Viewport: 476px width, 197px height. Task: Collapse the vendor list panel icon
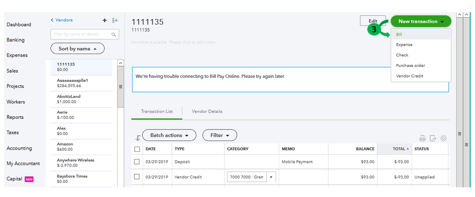[115, 20]
